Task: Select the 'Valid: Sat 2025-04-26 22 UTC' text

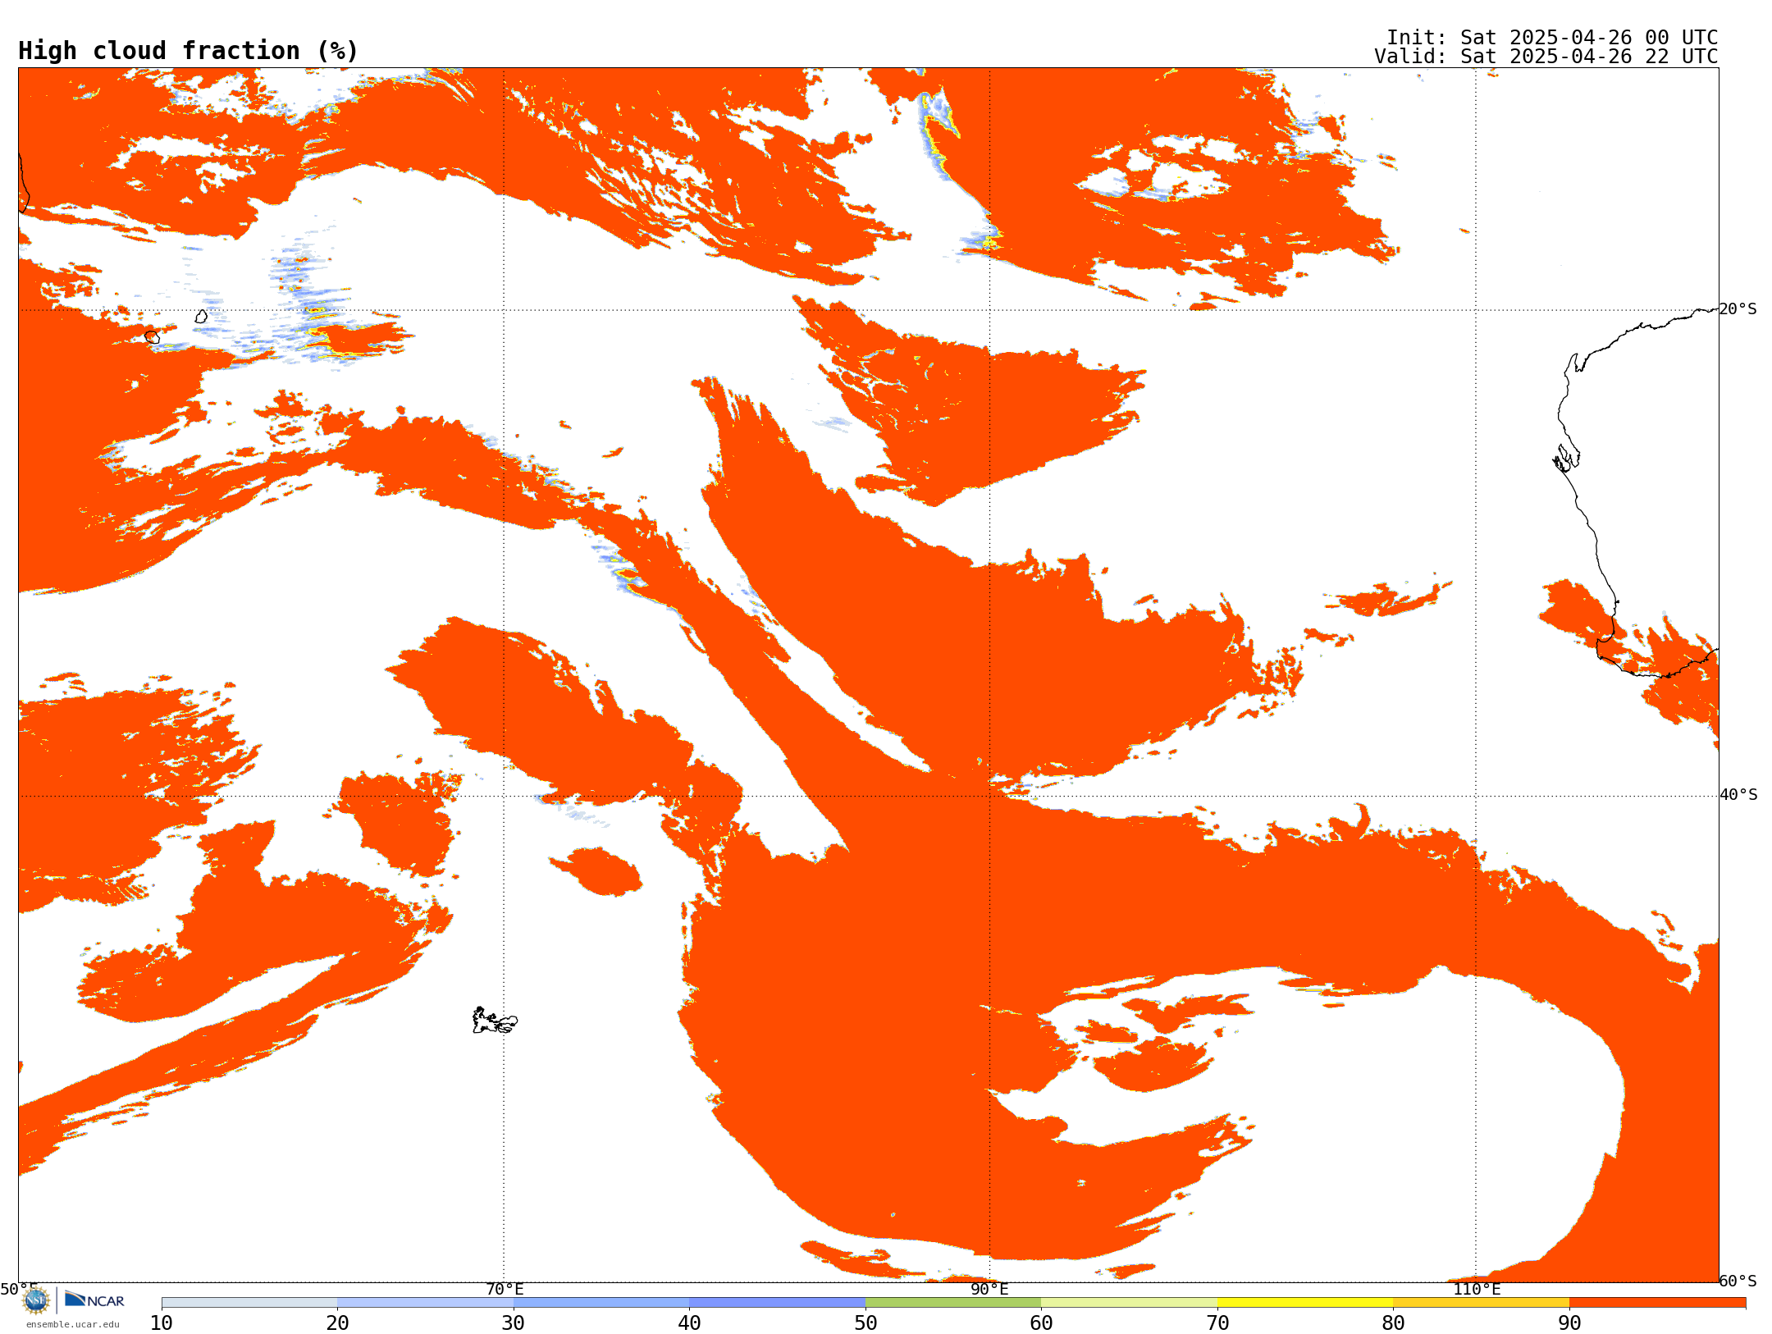Action: point(1546,57)
